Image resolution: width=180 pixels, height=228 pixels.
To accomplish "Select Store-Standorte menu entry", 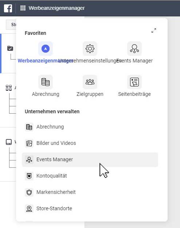I will [x=90, y=208].
